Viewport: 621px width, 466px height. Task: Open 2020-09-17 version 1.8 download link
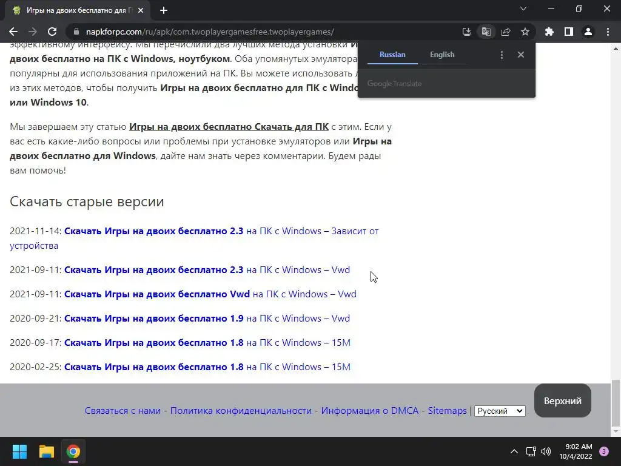207,342
